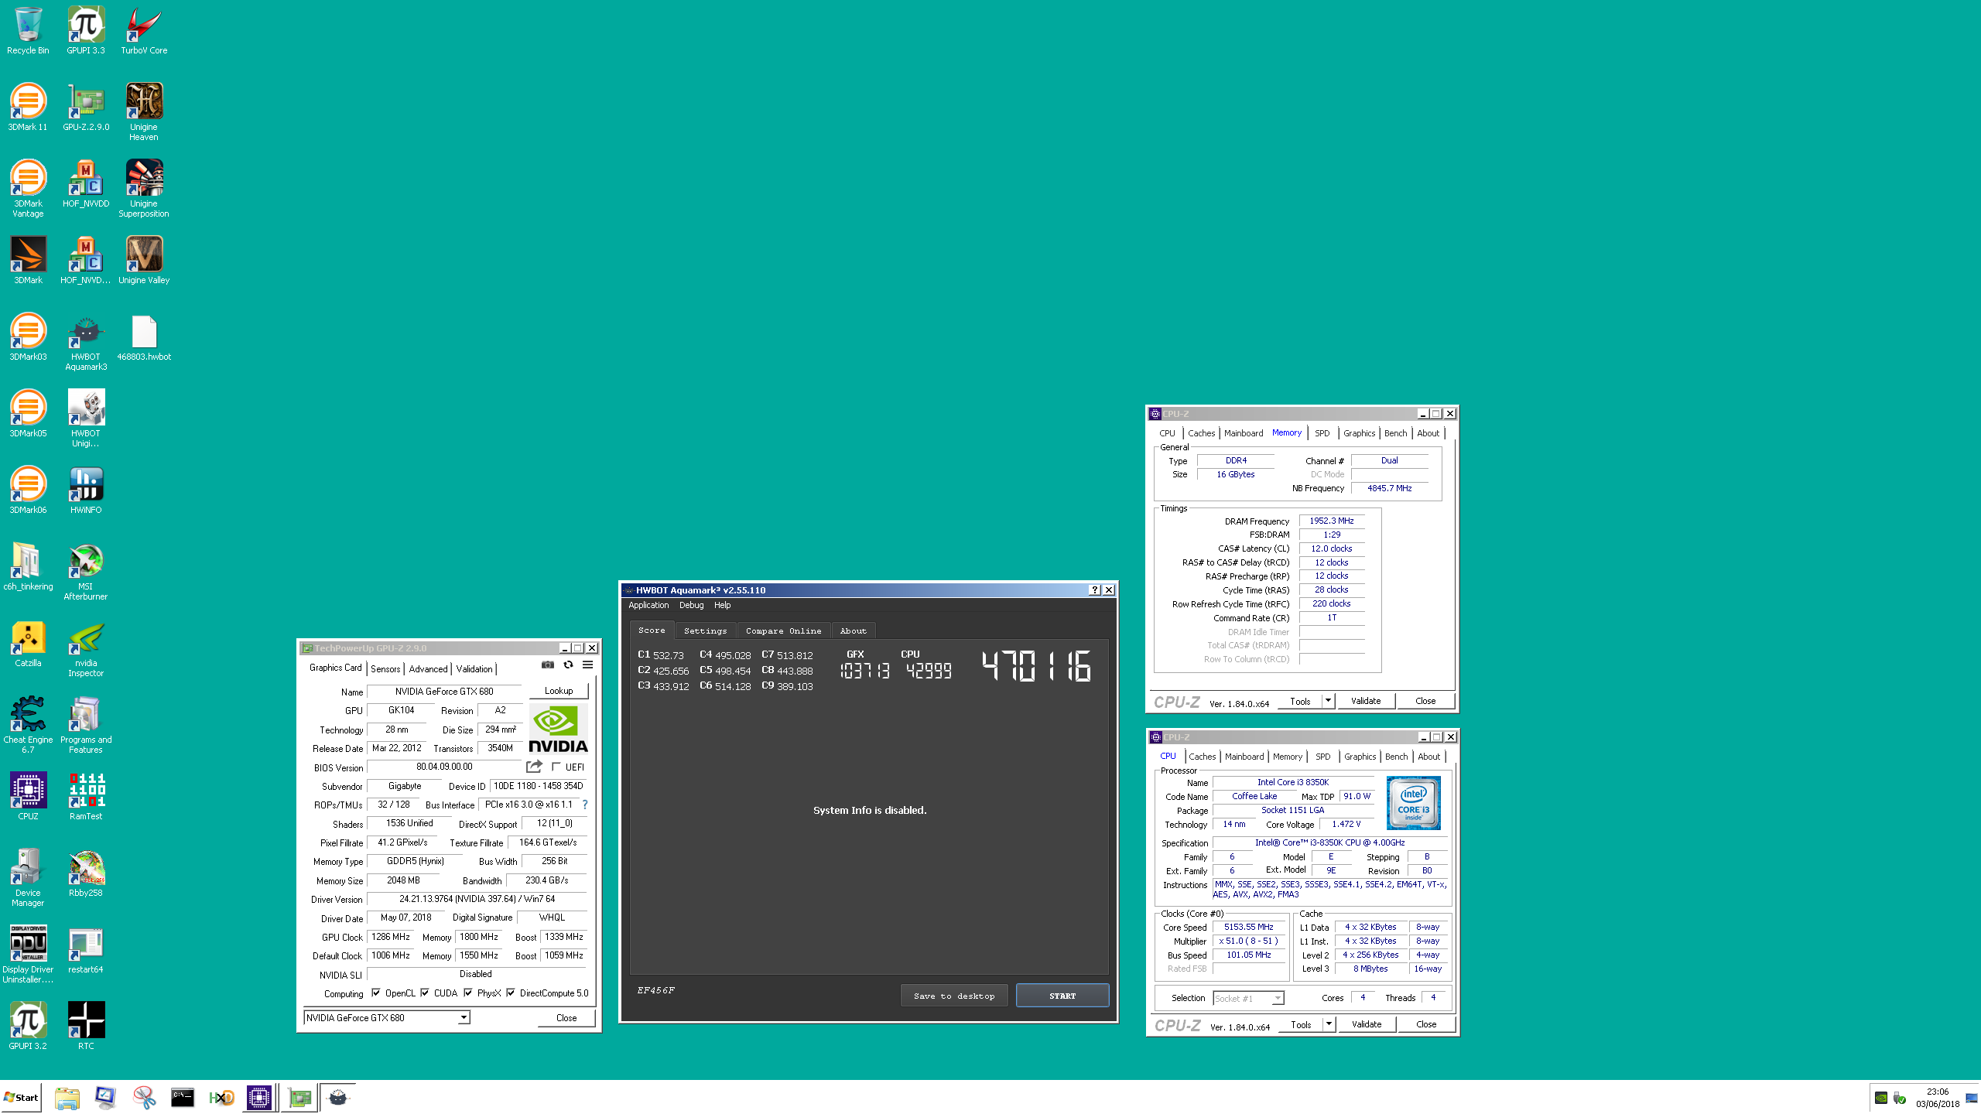This screenshot has width=1981, height=1114.
Task: Open Mainboard tab in CPU-Z CPU window
Action: point(1244,757)
